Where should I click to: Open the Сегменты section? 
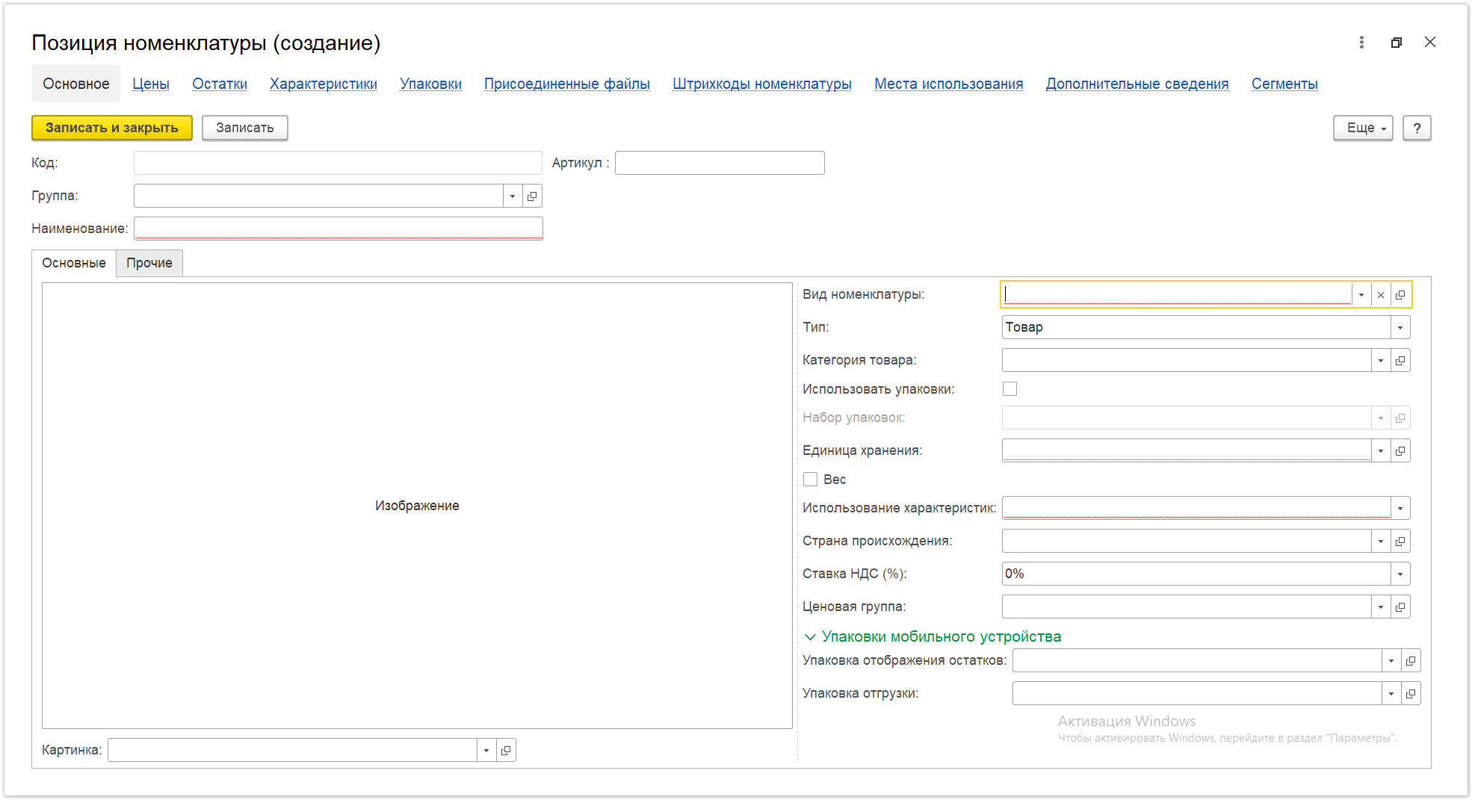(x=1284, y=84)
